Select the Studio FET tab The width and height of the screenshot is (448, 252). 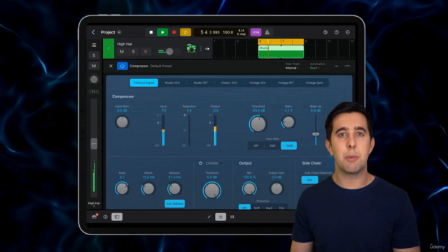201,83
